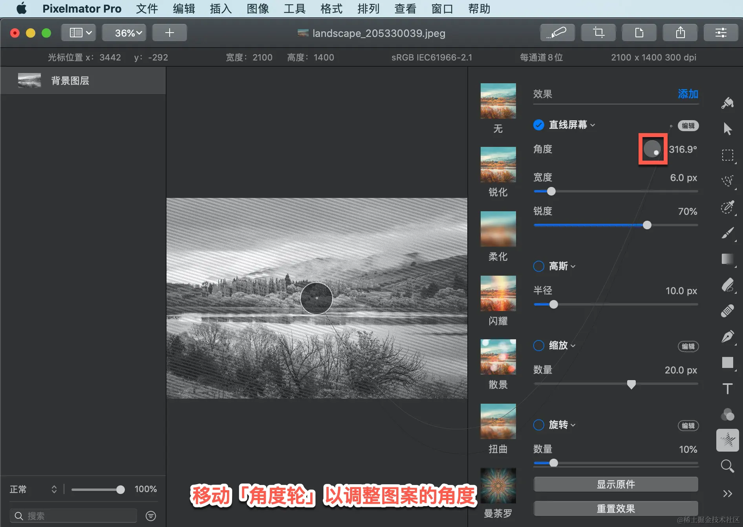Select the Repair bandage tool
The image size is (743, 527).
pyautogui.click(x=727, y=311)
